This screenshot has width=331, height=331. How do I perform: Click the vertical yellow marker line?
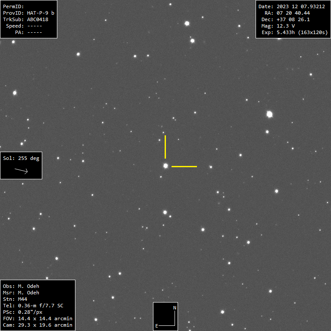coord(165,147)
